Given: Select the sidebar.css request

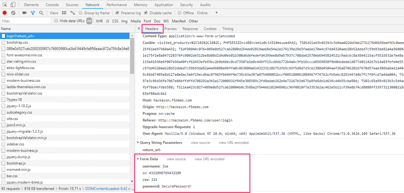Looking at the screenshot, I should pyautogui.click(x=65, y=144).
